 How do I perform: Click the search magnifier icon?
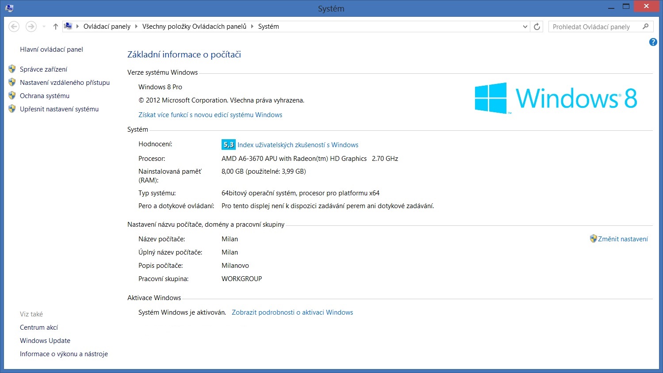point(646,27)
